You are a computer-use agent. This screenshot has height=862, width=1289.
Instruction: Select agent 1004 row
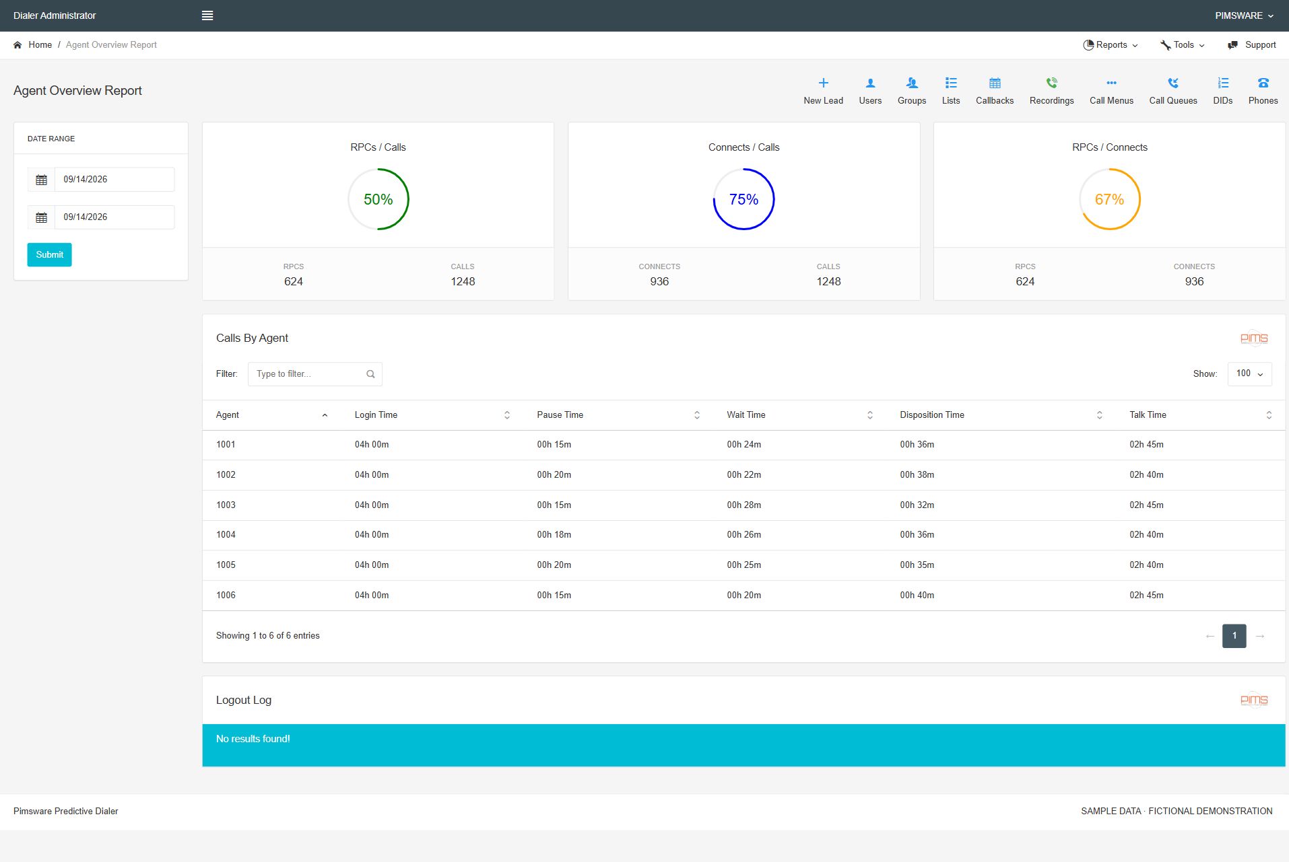click(x=743, y=535)
